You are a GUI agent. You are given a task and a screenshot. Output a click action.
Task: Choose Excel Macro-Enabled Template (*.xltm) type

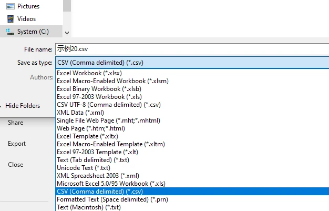[192, 144]
